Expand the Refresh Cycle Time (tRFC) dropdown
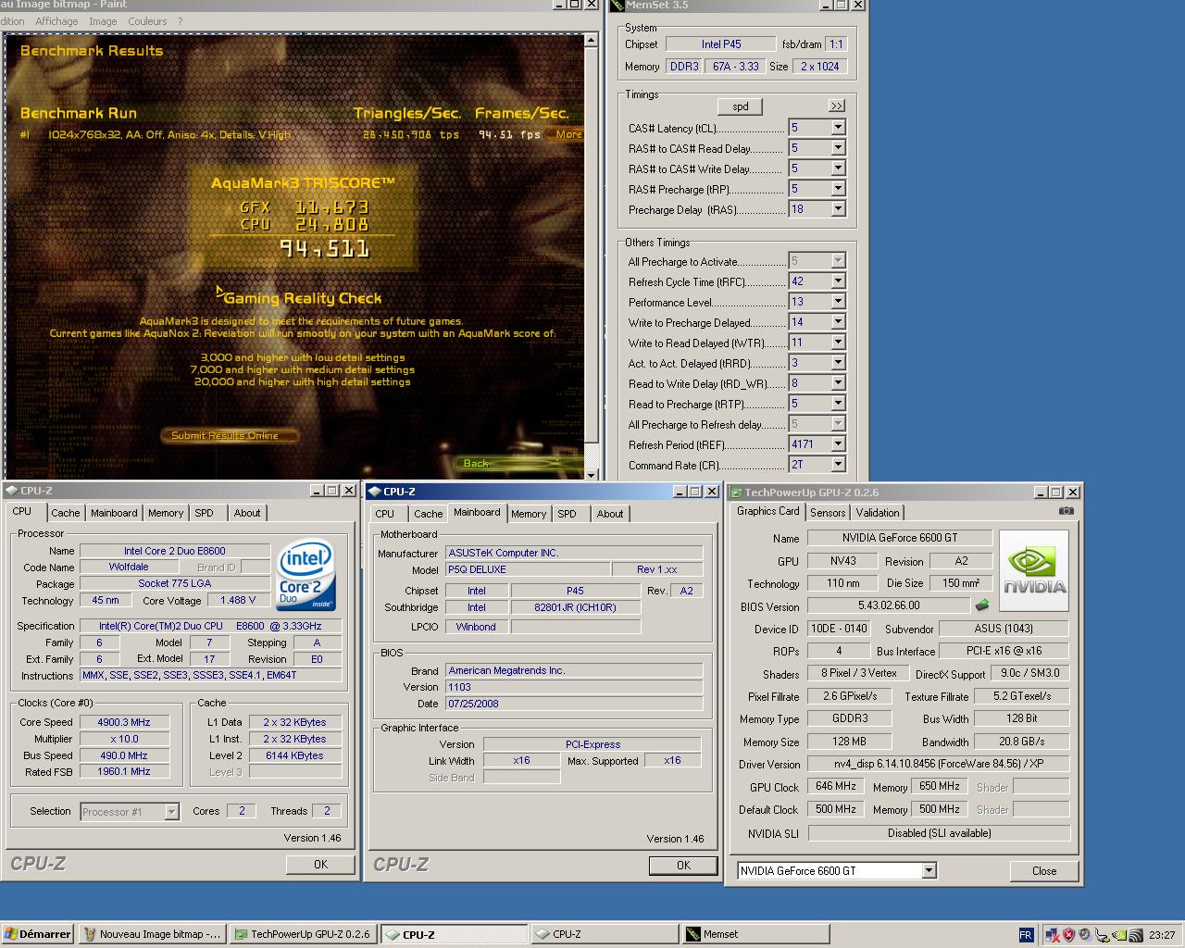Image resolution: width=1185 pixels, height=948 pixels. click(838, 281)
